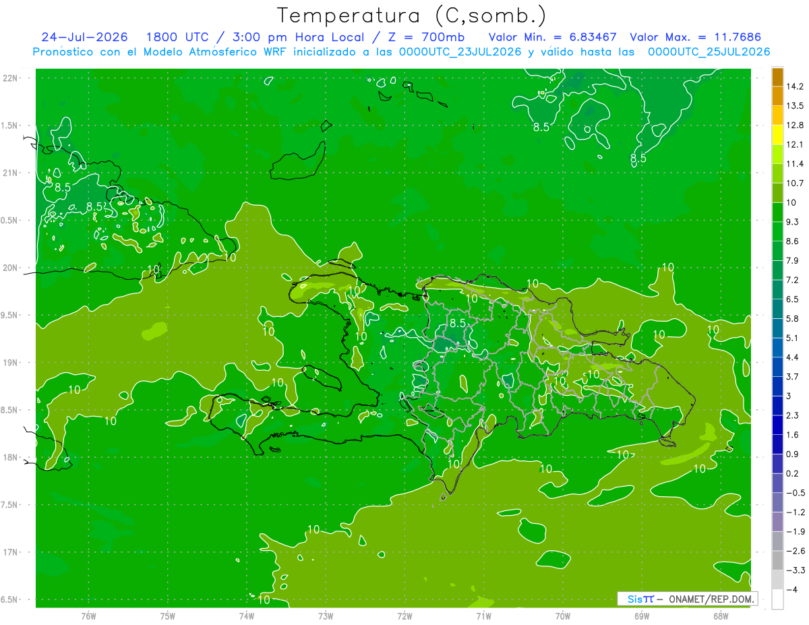
Task: Click the '2.3' colorbar value
Action: click(x=793, y=415)
